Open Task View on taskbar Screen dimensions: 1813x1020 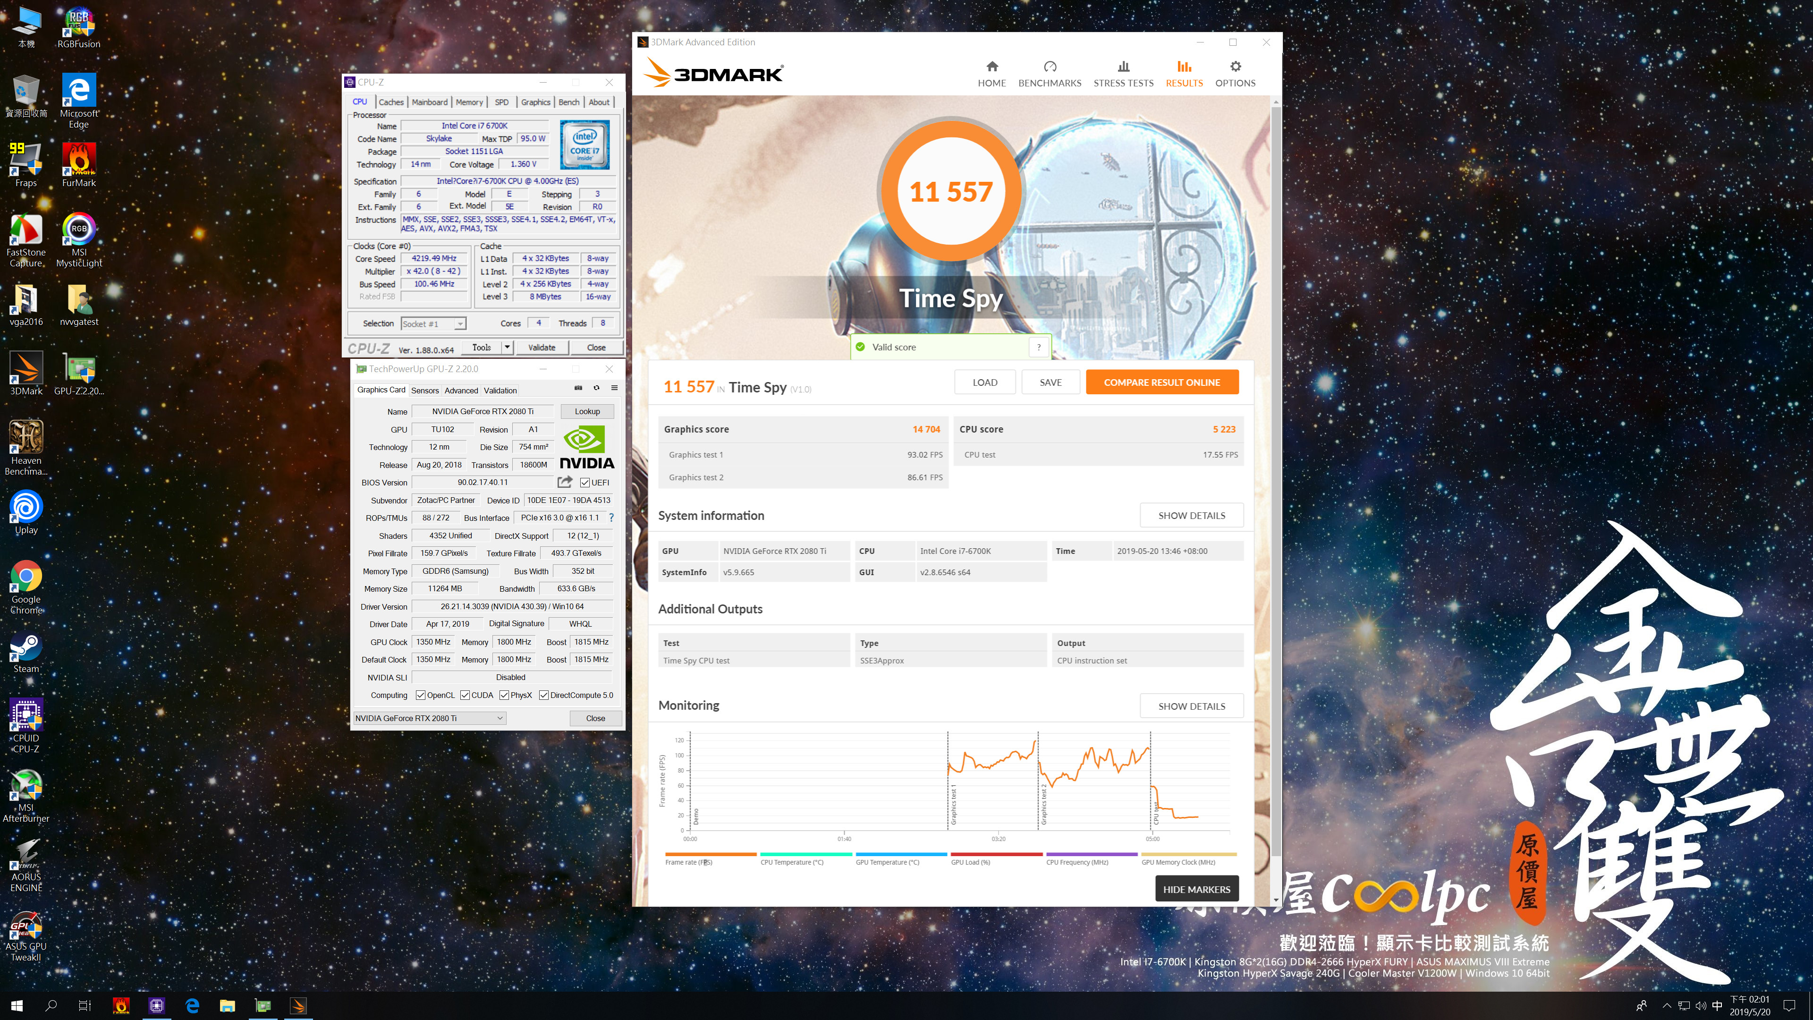tap(85, 1006)
